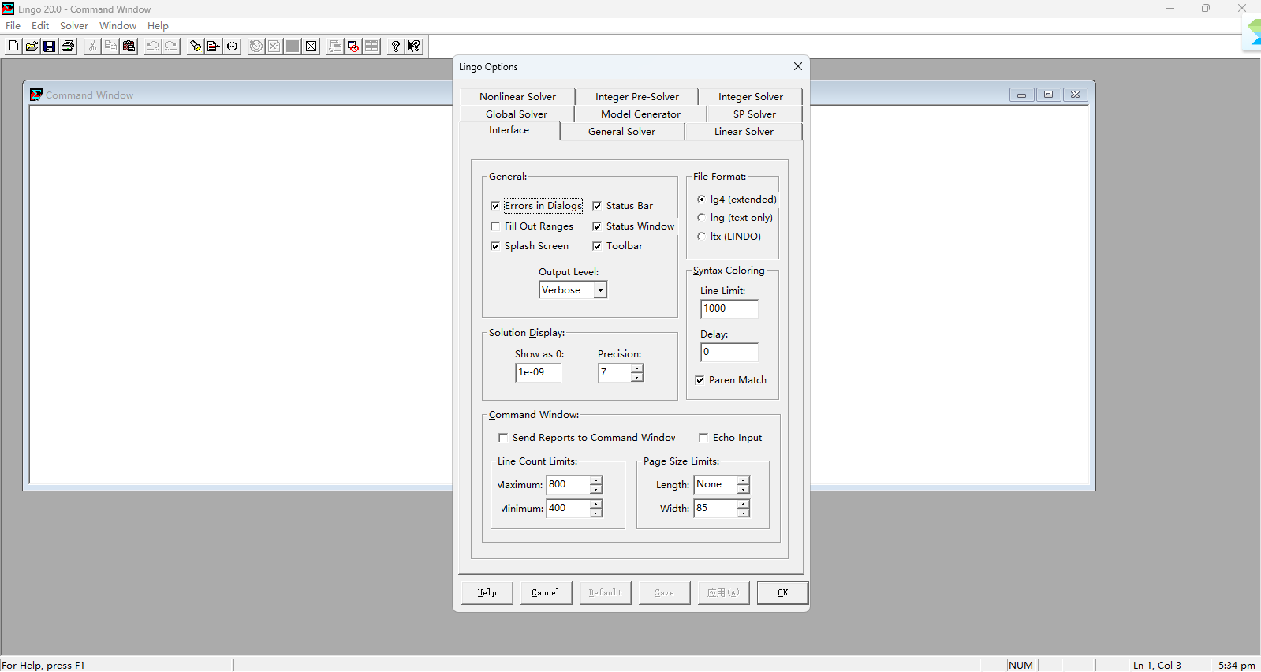Switch to the General Solver tab
This screenshot has width=1261, height=672.
(621, 132)
